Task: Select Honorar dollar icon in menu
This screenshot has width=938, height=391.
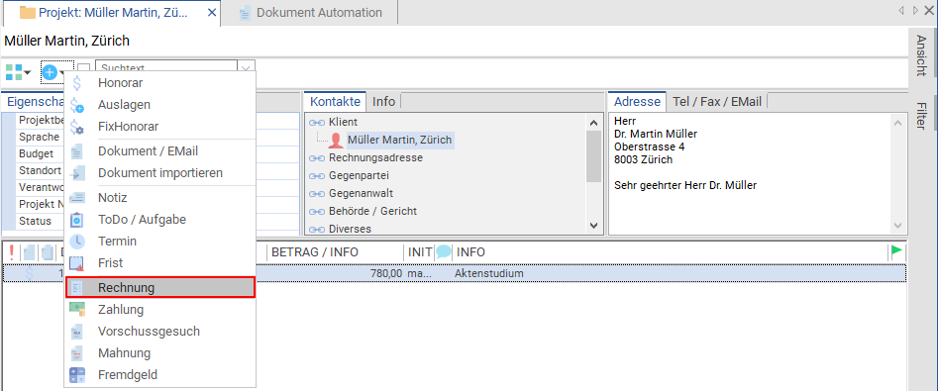Action: tap(77, 83)
